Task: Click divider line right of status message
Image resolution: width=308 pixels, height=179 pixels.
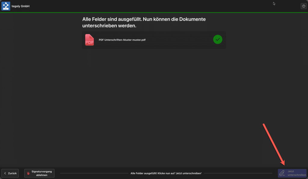Action: click(238, 173)
